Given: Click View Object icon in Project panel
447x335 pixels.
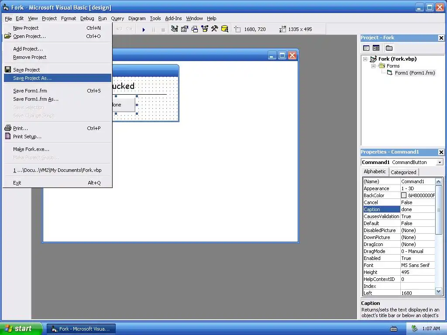Looking at the screenshot, I should tap(376, 48).
